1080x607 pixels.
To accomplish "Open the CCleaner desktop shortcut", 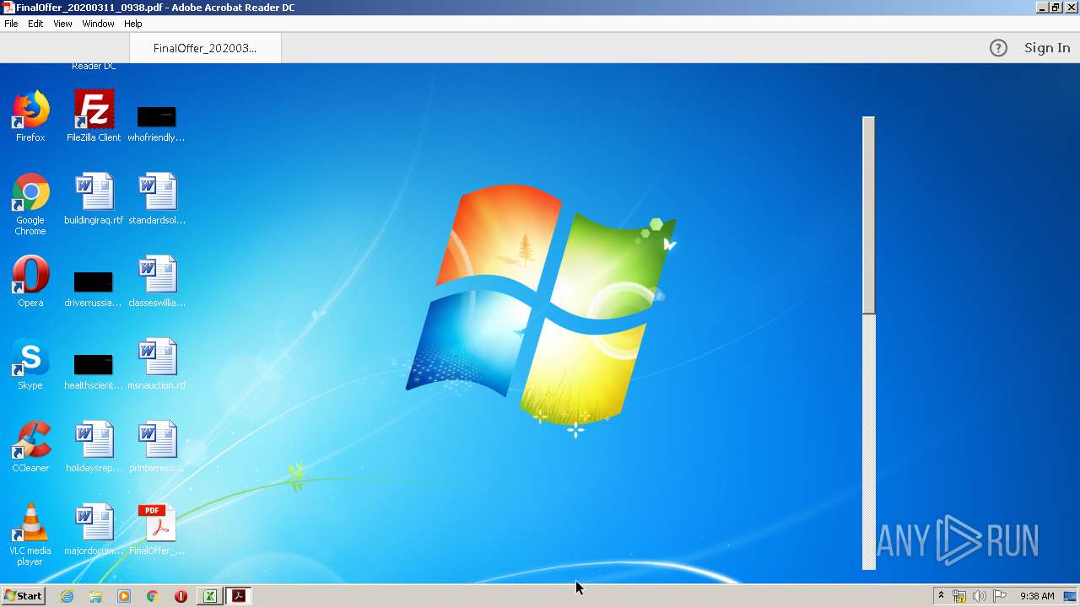I will (x=30, y=447).
